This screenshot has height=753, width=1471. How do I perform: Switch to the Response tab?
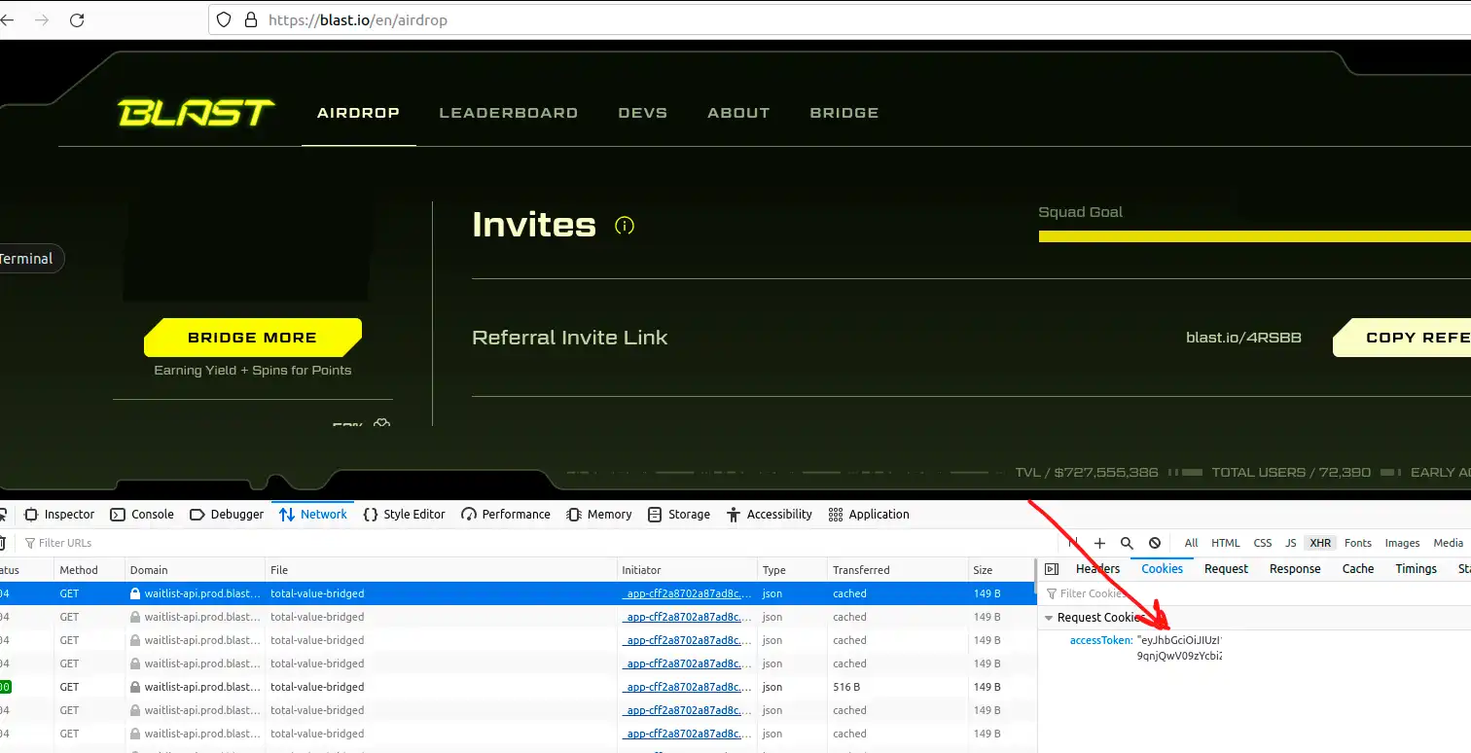pos(1295,569)
